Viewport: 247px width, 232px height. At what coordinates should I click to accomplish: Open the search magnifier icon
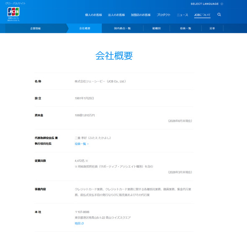pyautogui.click(x=219, y=15)
